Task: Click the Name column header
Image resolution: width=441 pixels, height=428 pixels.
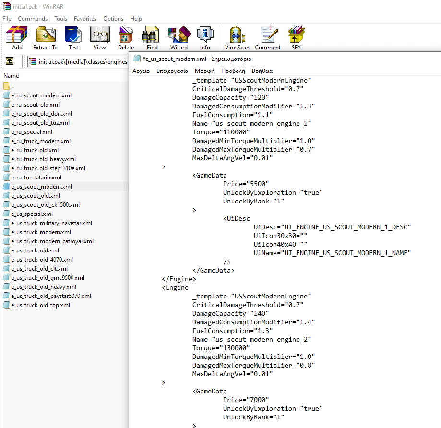Action: tap(11, 76)
